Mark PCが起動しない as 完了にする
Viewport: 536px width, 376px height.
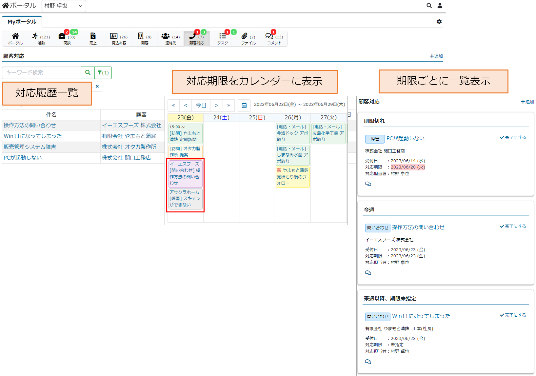click(513, 138)
